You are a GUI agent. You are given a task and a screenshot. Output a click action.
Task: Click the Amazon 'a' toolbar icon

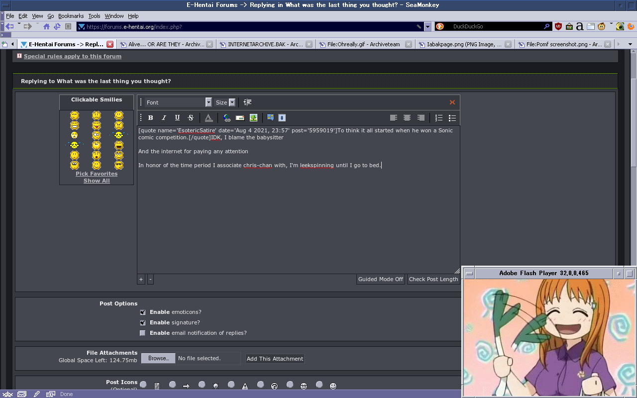coord(580,26)
